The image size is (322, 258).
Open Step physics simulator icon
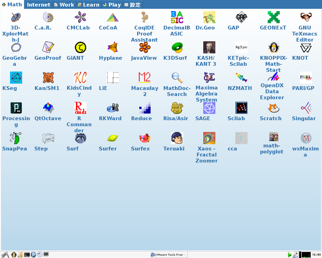(x=48, y=138)
